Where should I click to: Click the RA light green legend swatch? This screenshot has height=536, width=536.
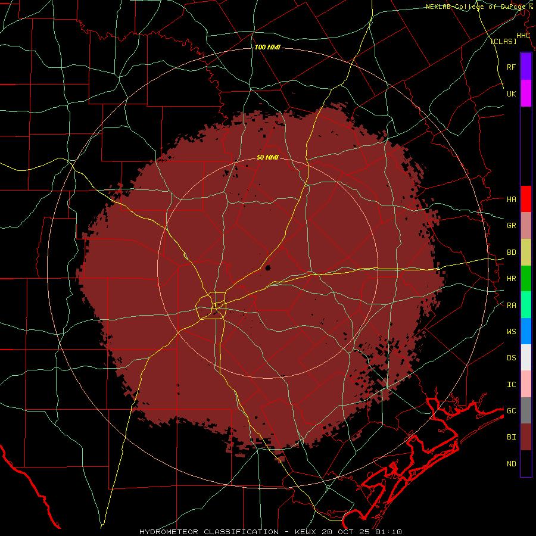tap(526, 305)
